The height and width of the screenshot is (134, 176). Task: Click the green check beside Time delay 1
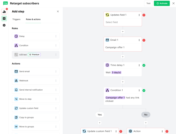pos(144,65)
